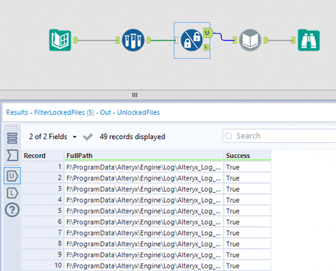Select Success value True in record 10

click(x=248, y=265)
